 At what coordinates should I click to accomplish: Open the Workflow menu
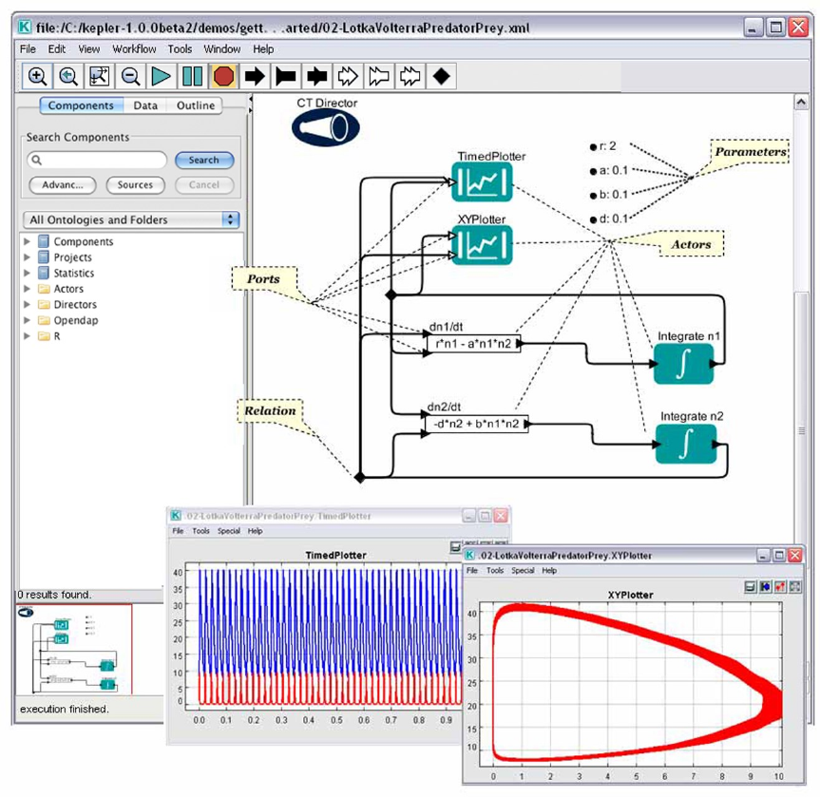pos(134,48)
